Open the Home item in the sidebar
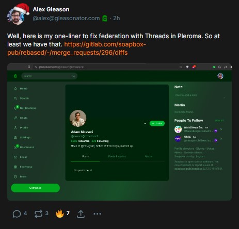 [x=21, y=89]
